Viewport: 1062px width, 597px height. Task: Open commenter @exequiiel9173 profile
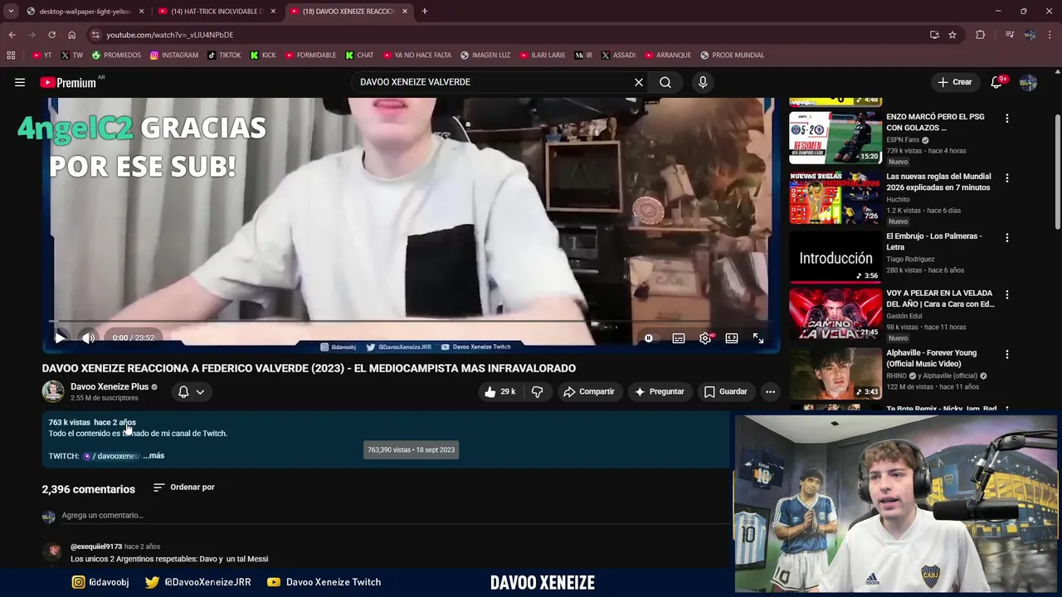point(96,546)
